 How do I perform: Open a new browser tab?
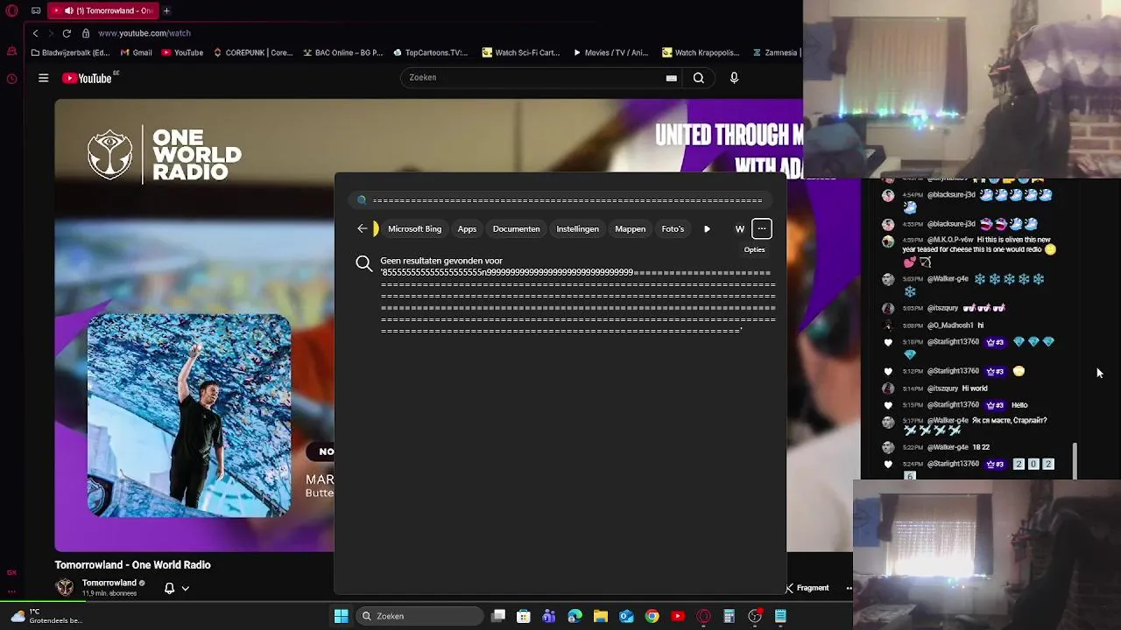click(x=166, y=10)
